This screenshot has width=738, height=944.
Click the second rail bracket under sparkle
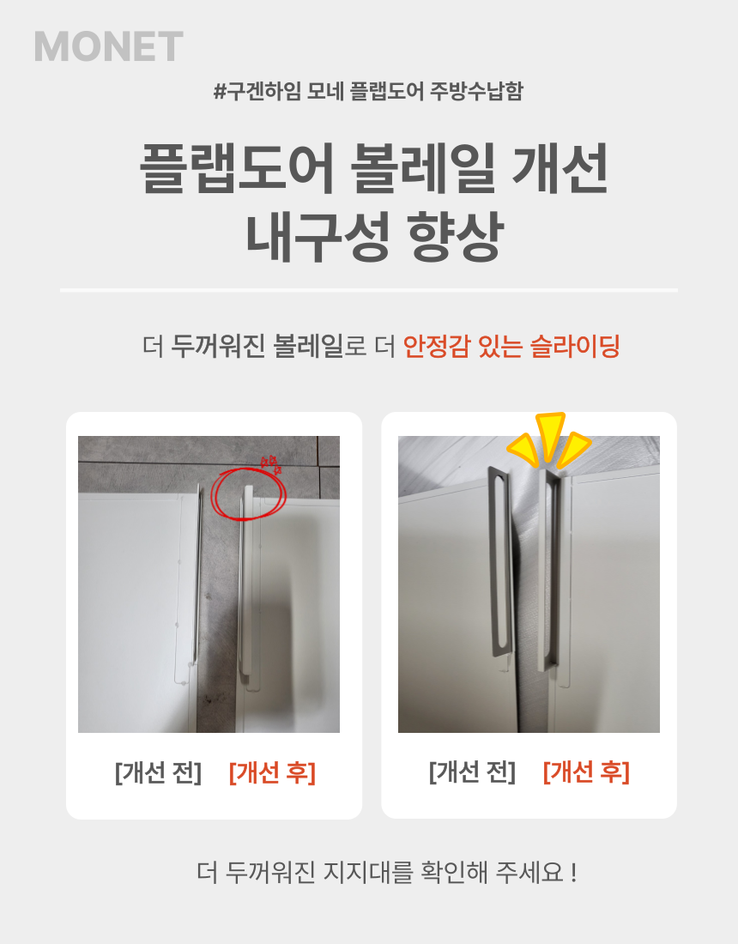click(549, 570)
